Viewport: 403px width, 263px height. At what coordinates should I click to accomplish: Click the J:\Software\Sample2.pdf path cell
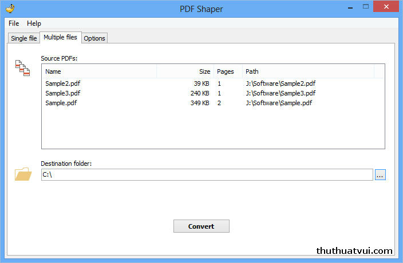(x=280, y=83)
